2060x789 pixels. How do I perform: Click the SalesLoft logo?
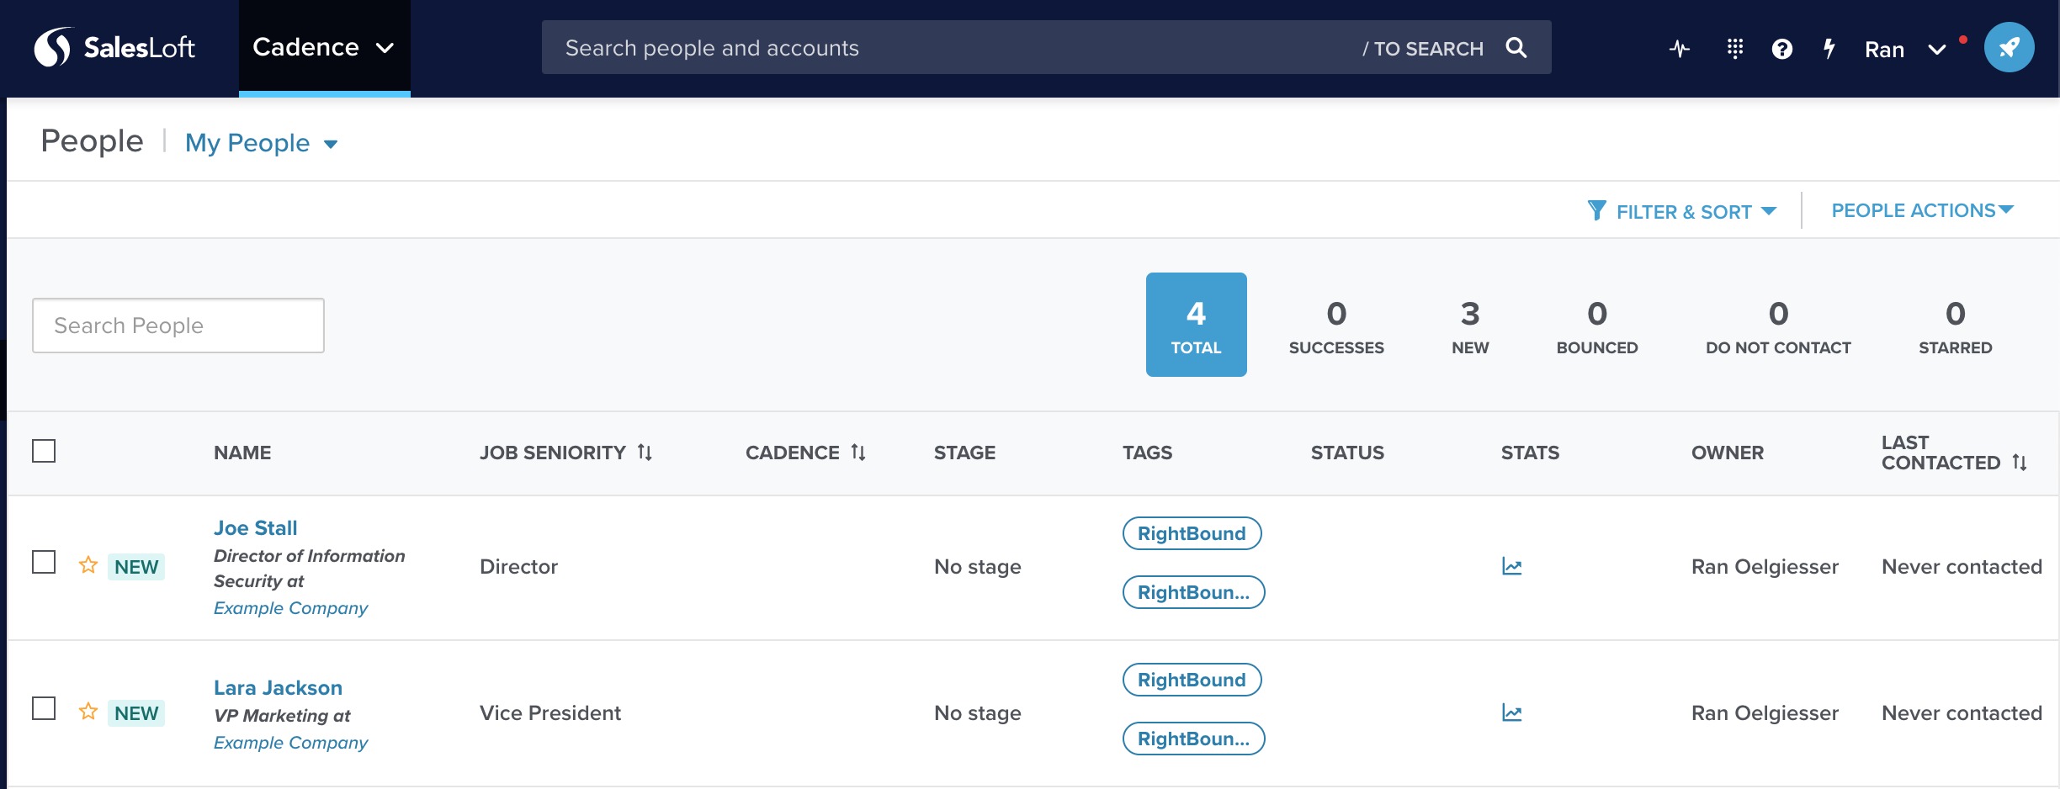coord(114,47)
